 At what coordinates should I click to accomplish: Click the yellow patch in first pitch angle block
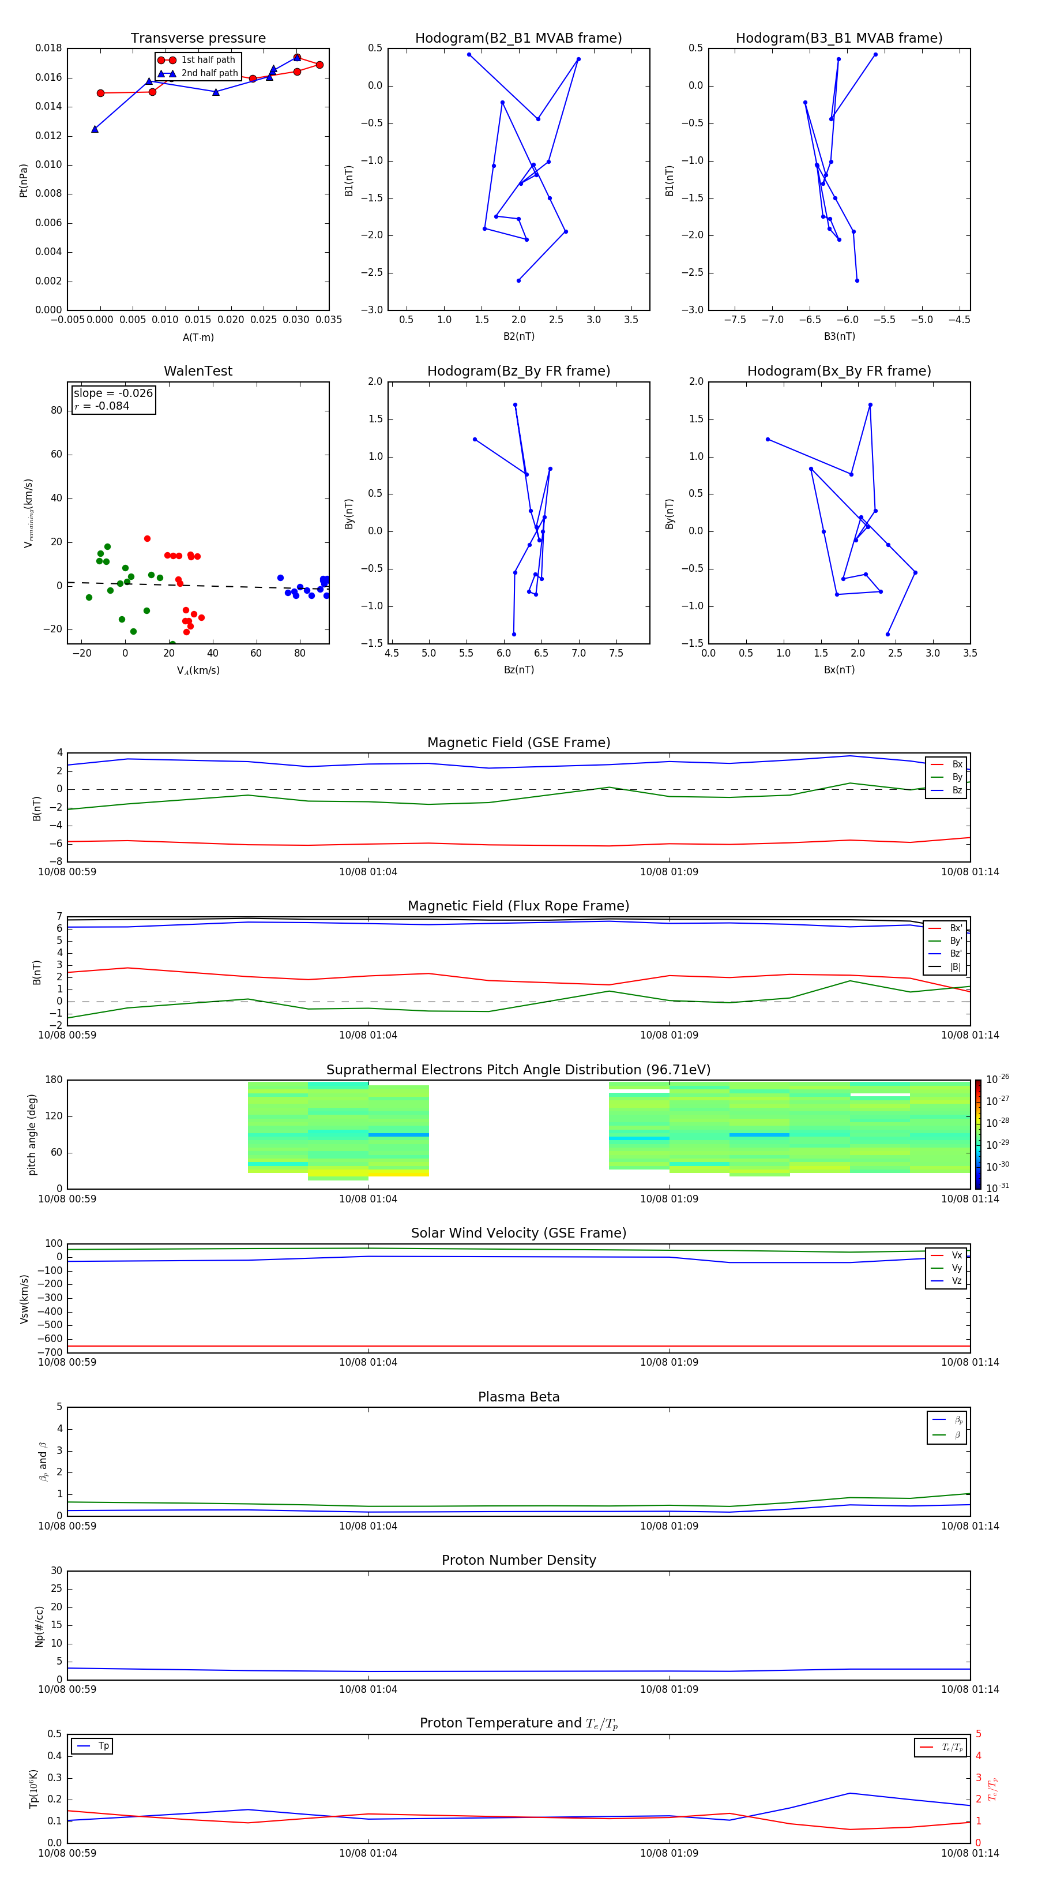tap(399, 1172)
